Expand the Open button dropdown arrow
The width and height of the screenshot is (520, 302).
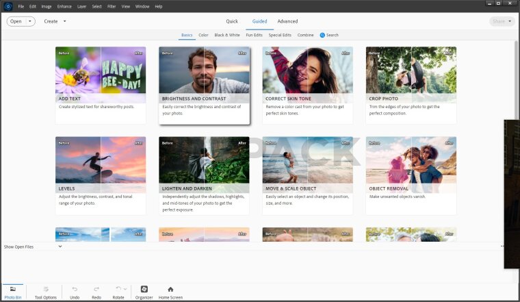click(31, 21)
